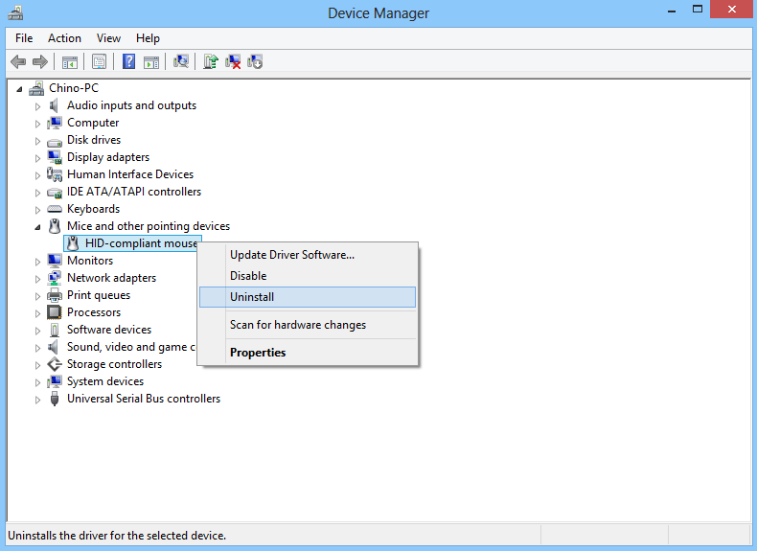Select the Software devices label
The width and height of the screenshot is (757, 551).
click(x=109, y=330)
